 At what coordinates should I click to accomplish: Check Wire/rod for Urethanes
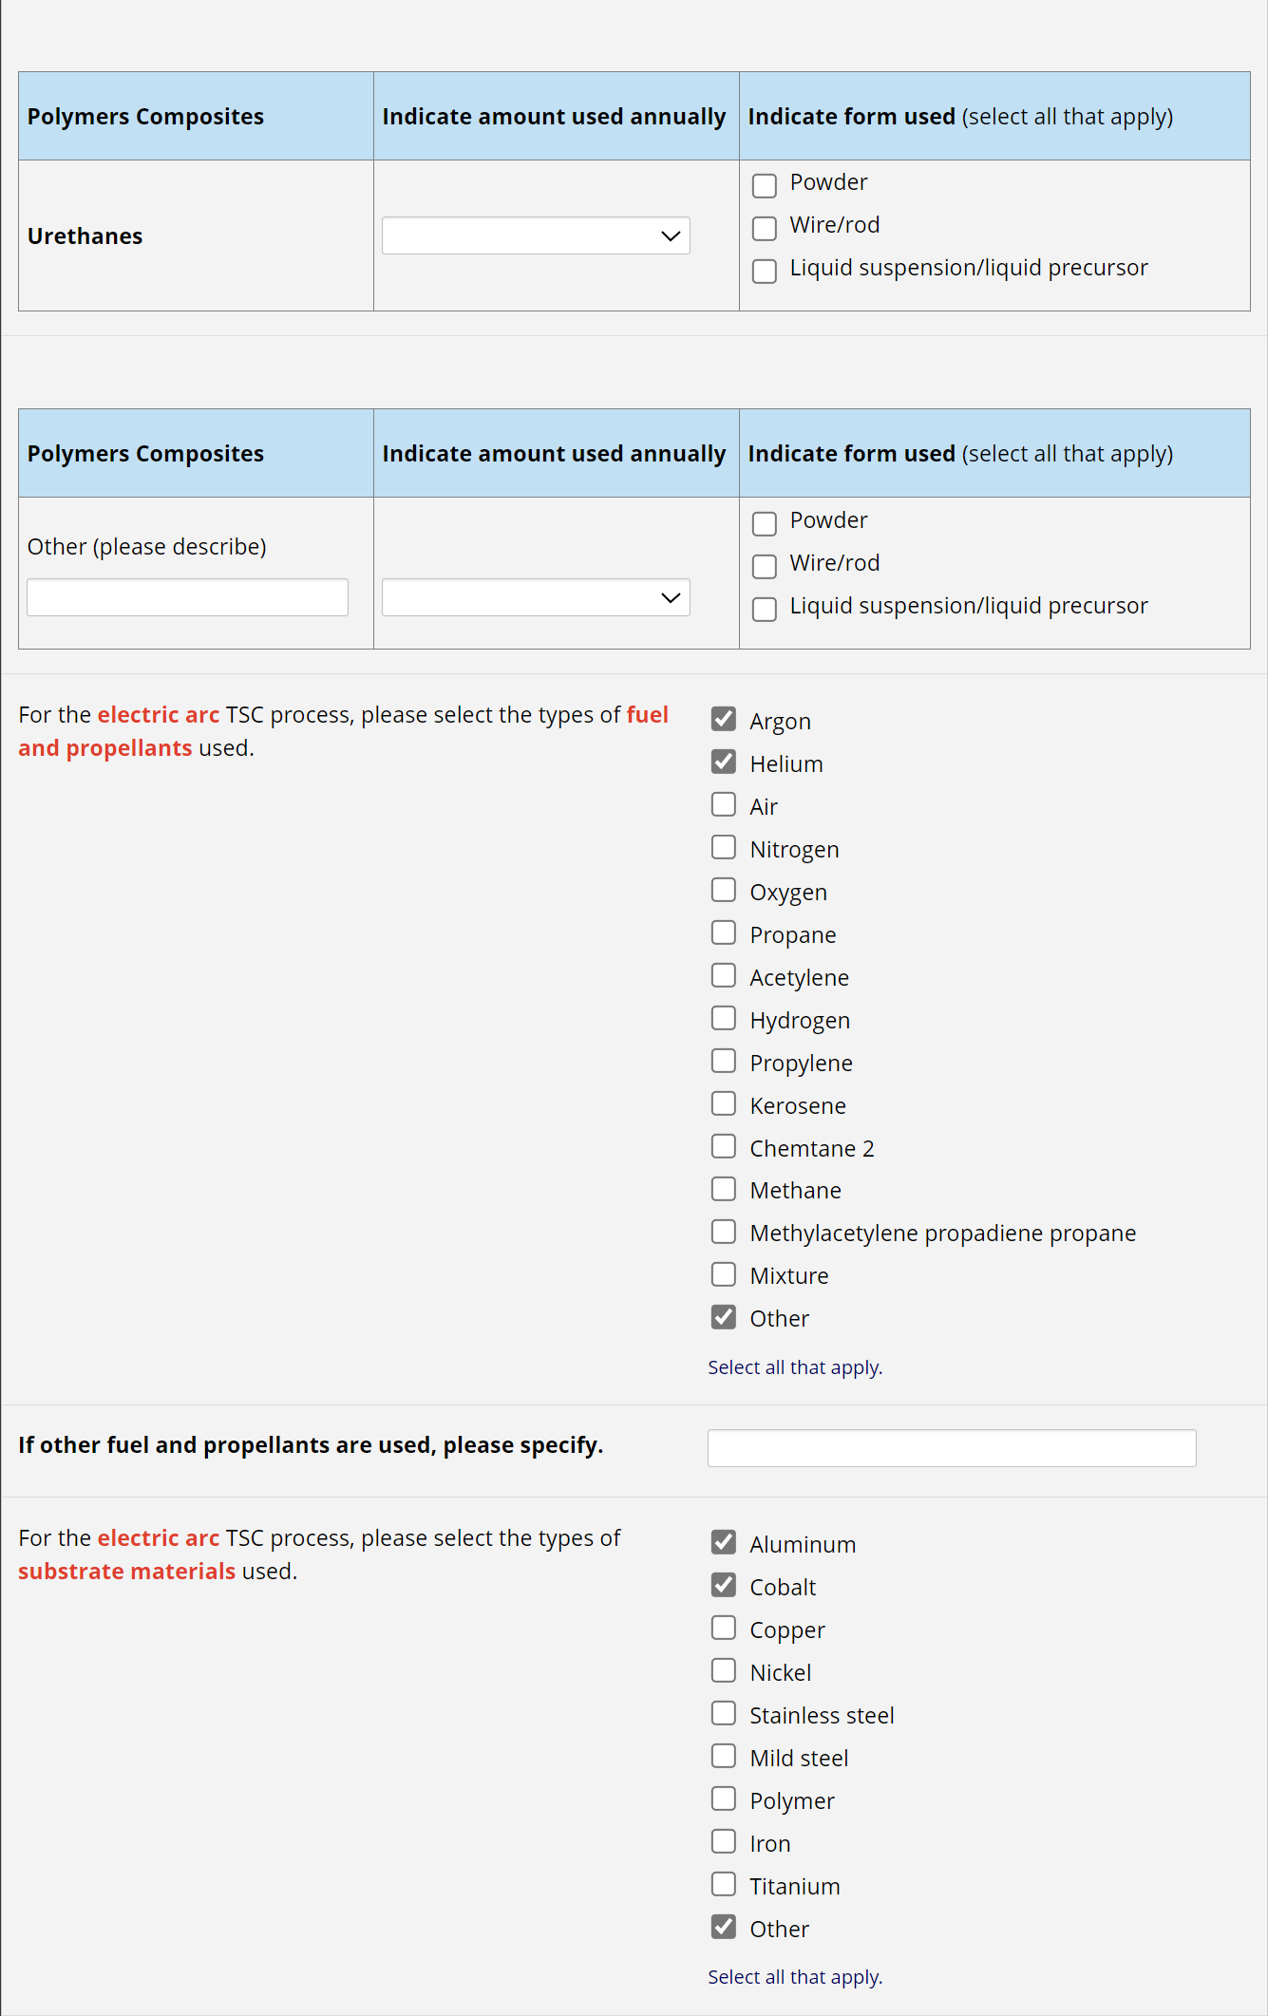[765, 228]
